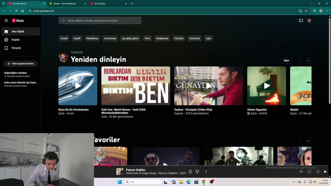
Task: Like the song Pişman Değilim
Action: [x=191, y=172]
